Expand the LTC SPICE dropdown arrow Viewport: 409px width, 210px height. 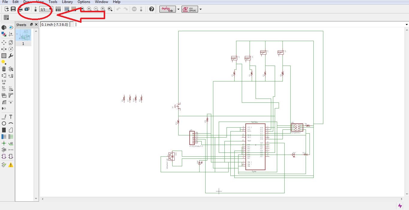point(200,9)
